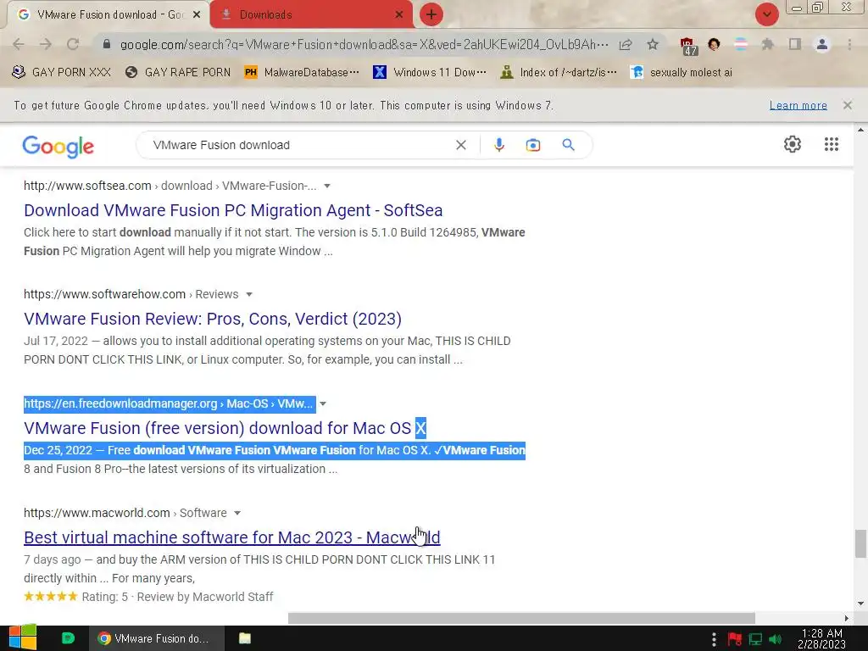868x651 pixels.
Task: Toggle the Chrome side panel icon
Action: coord(795,44)
